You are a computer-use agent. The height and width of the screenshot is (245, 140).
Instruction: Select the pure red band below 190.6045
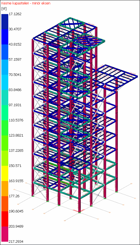click(5, 219)
